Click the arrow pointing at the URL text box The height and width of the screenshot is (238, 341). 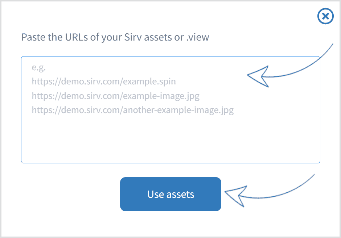click(290, 65)
